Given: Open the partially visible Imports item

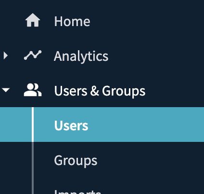Looking at the screenshot, I should [77, 192].
